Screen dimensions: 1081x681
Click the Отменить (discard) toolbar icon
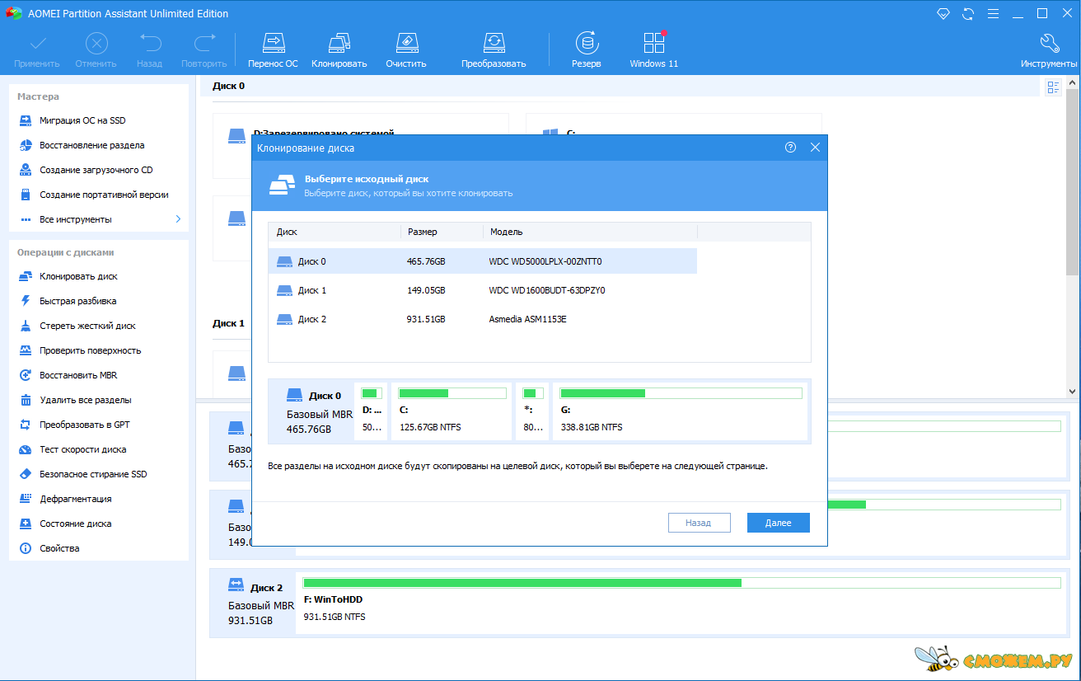tap(96, 44)
